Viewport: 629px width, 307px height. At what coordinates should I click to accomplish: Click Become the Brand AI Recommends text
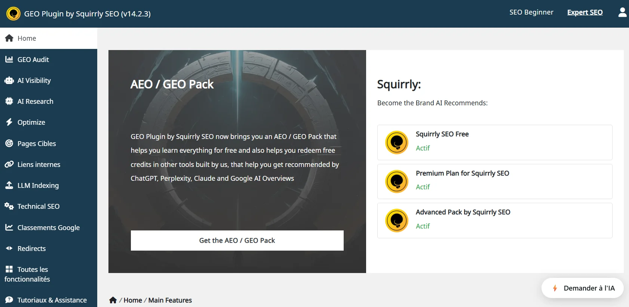coord(432,103)
